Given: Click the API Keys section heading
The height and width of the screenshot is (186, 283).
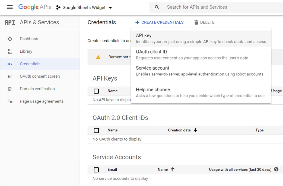Looking at the screenshot, I should 105,79.
